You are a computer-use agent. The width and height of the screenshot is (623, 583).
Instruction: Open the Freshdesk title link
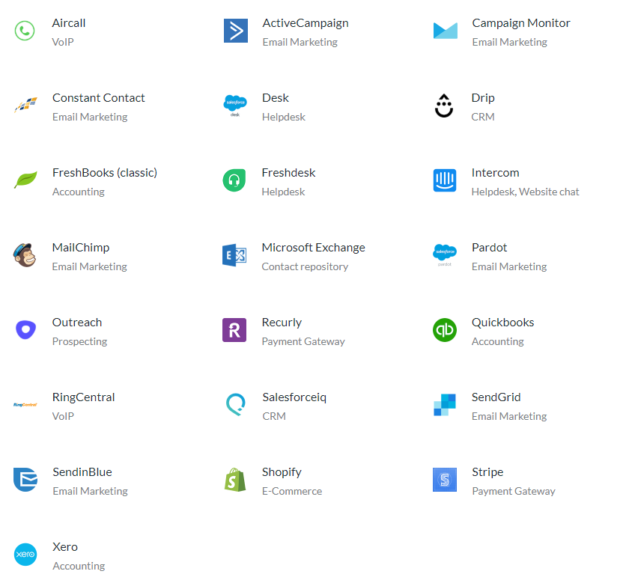(x=288, y=173)
